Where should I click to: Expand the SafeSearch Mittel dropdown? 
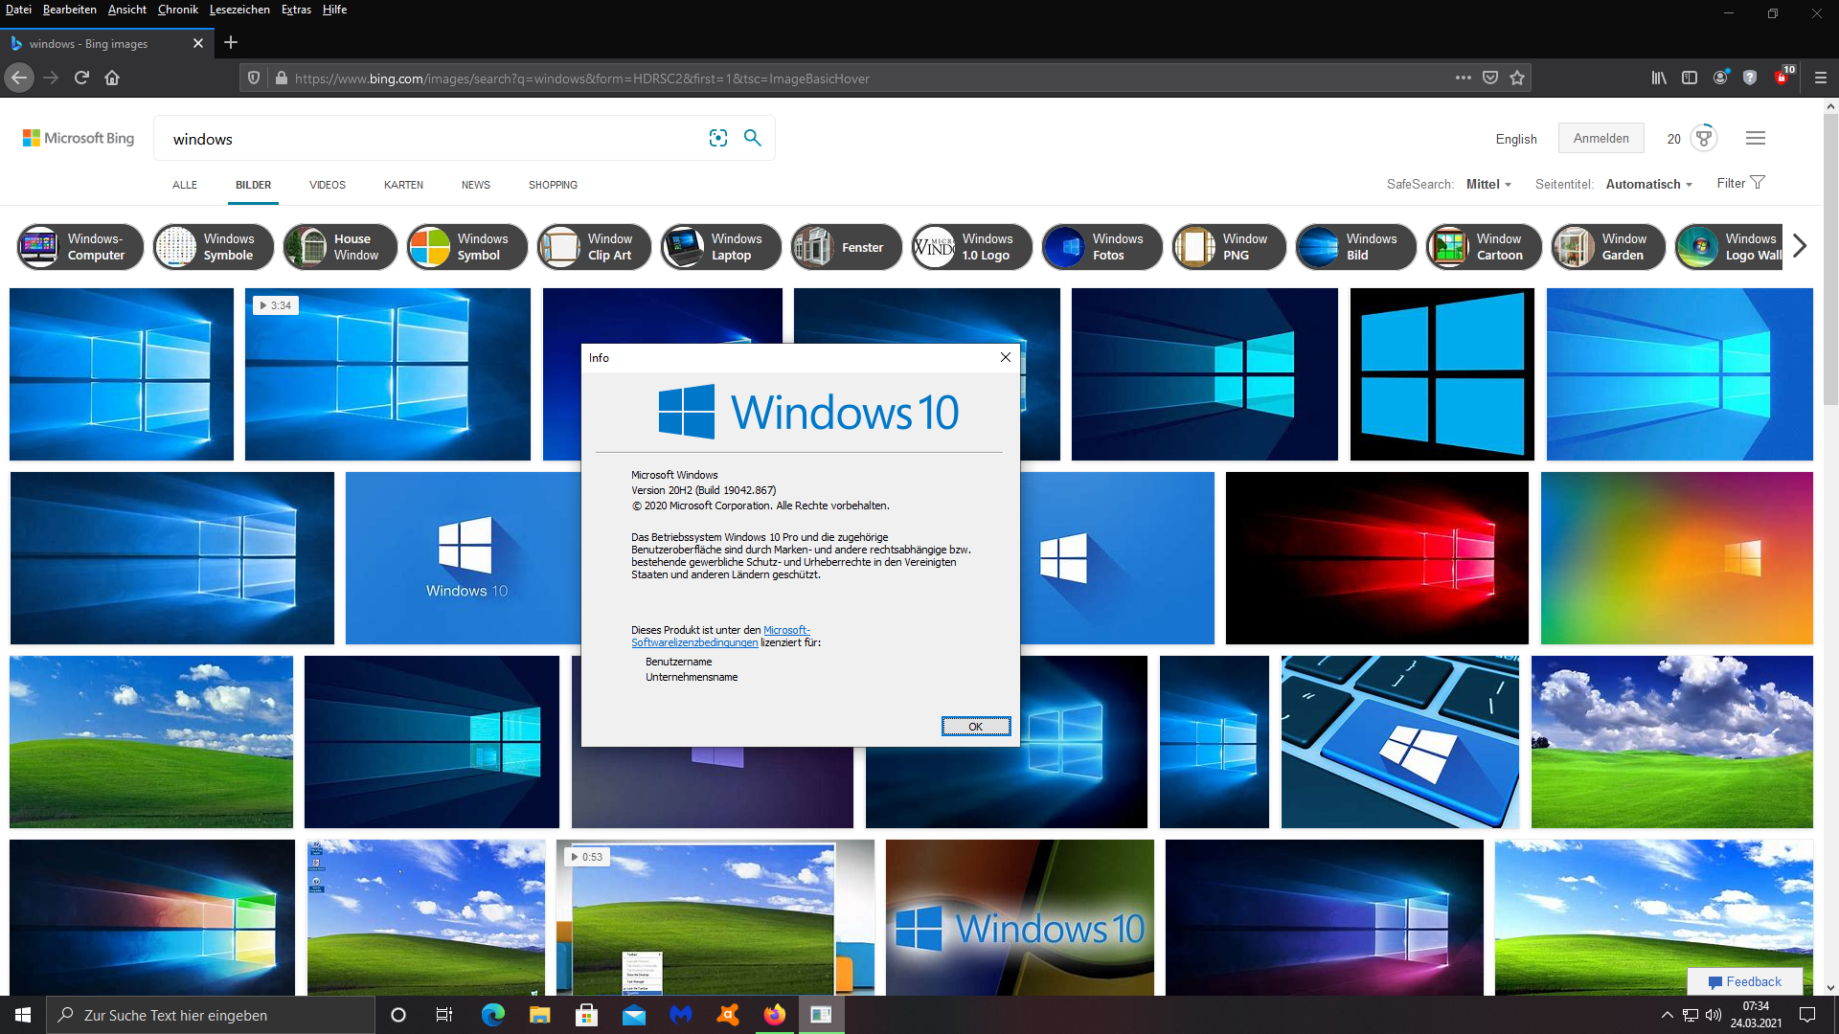coord(1488,184)
